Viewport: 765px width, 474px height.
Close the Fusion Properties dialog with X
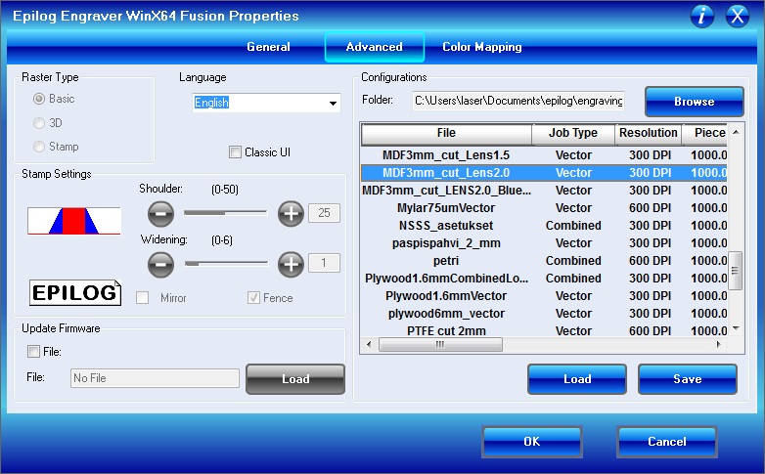pyautogui.click(x=738, y=17)
